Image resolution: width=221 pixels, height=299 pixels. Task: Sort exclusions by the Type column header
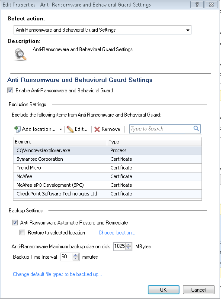tap(154, 142)
